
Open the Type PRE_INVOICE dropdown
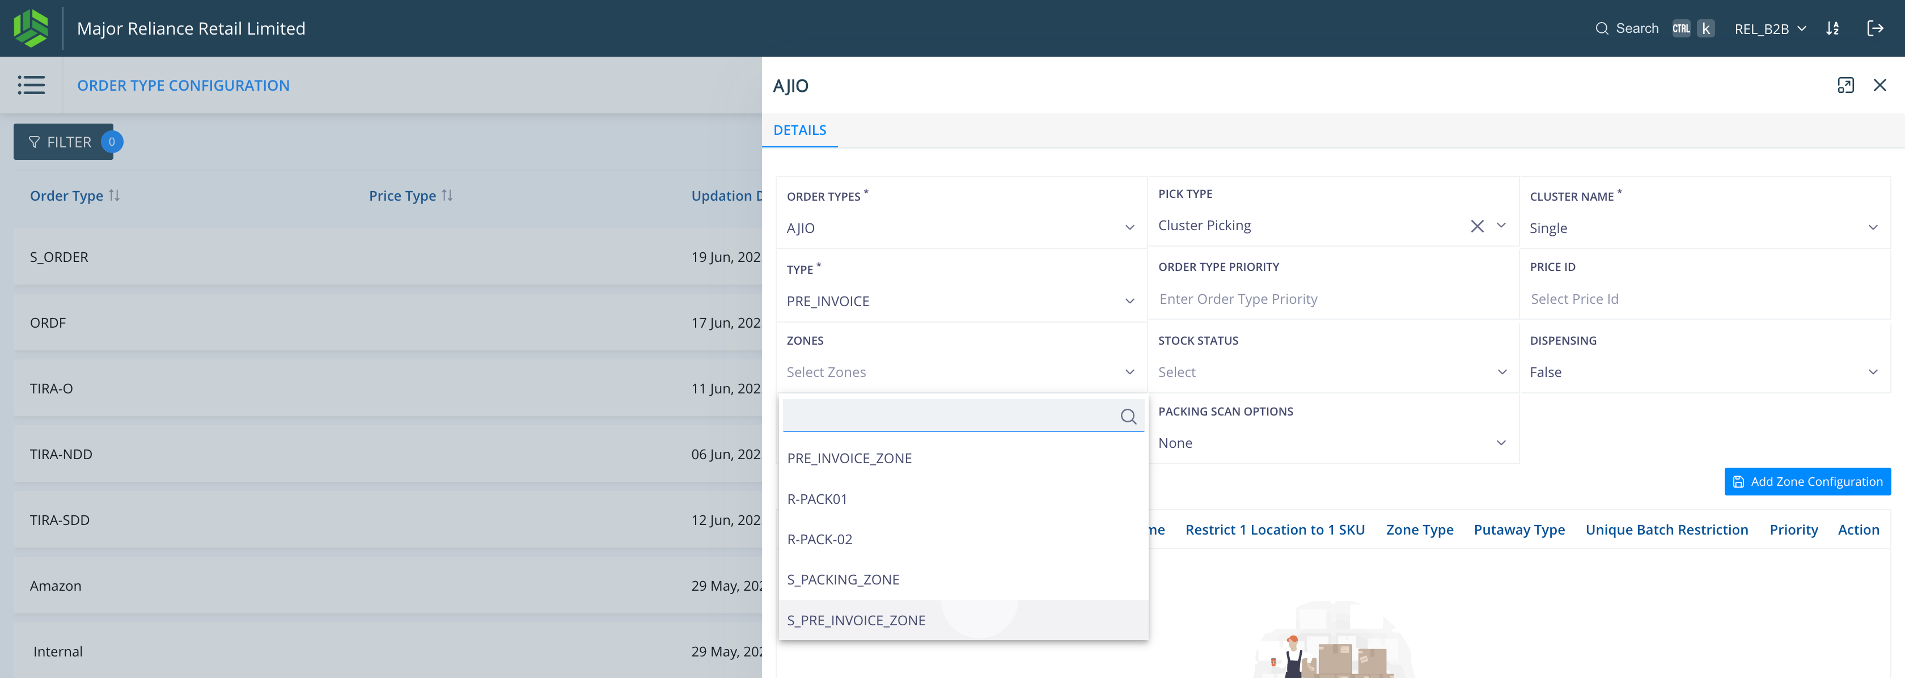(x=960, y=301)
